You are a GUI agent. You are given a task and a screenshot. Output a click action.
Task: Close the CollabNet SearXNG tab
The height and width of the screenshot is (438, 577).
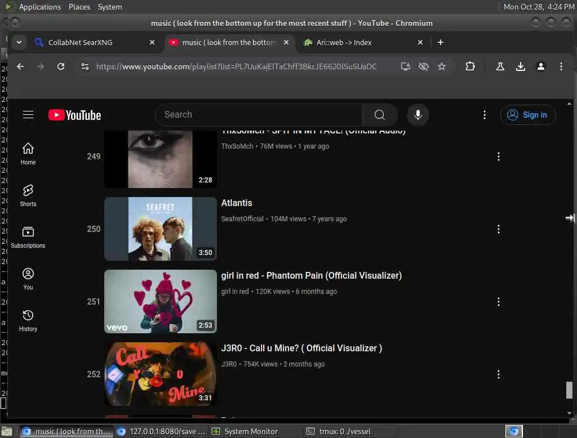pyautogui.click(x=152, y=42)
